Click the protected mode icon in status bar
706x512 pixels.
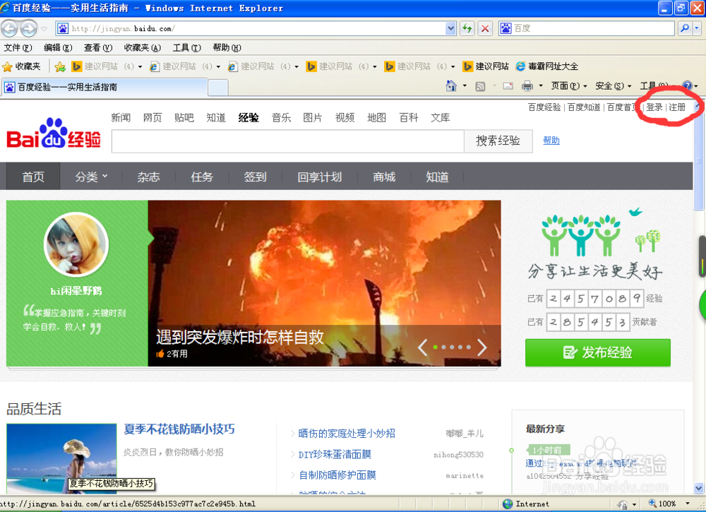623,504
